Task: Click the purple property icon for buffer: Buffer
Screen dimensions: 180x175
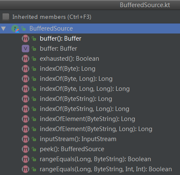Action: pyautogui.click(x=26, y=49)
